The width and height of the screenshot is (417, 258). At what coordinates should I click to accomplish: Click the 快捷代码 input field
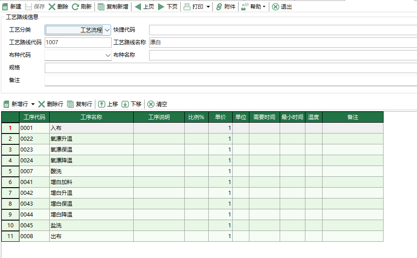[283, 30]
